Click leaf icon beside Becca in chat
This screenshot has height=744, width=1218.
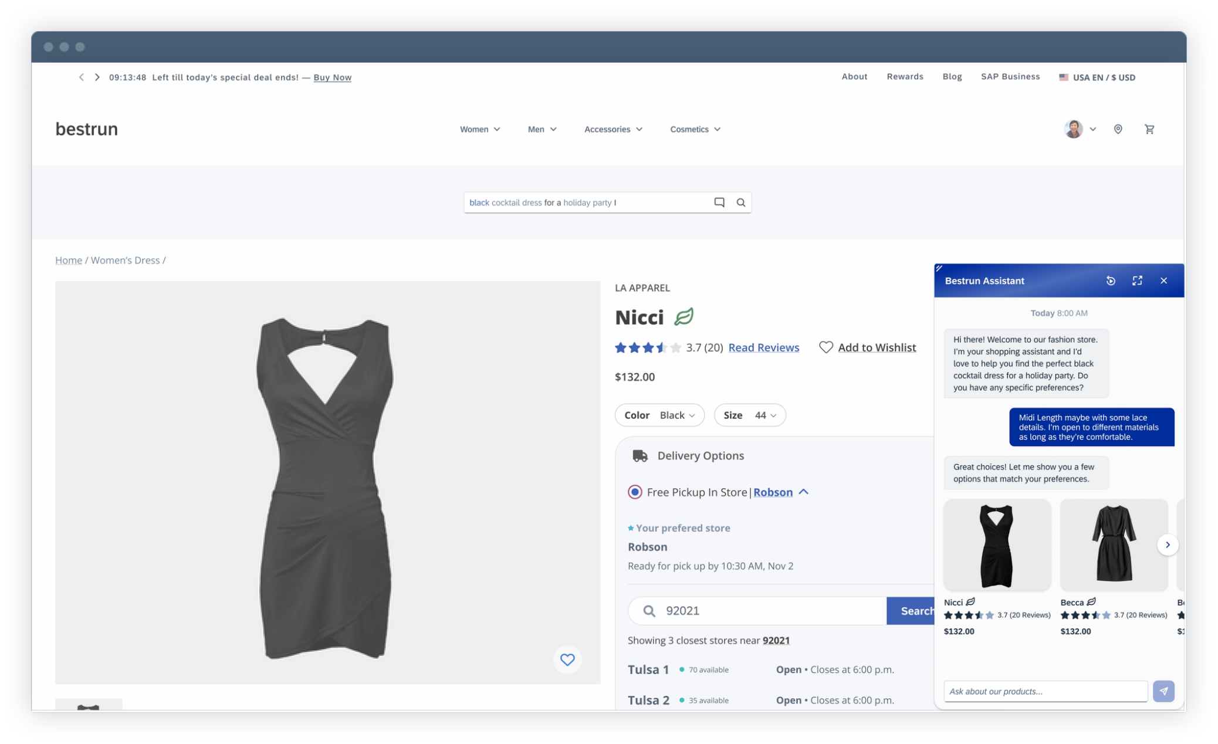[x=1091, y=602]
